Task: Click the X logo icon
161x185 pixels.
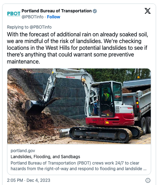Action: [x=148, y=11]
